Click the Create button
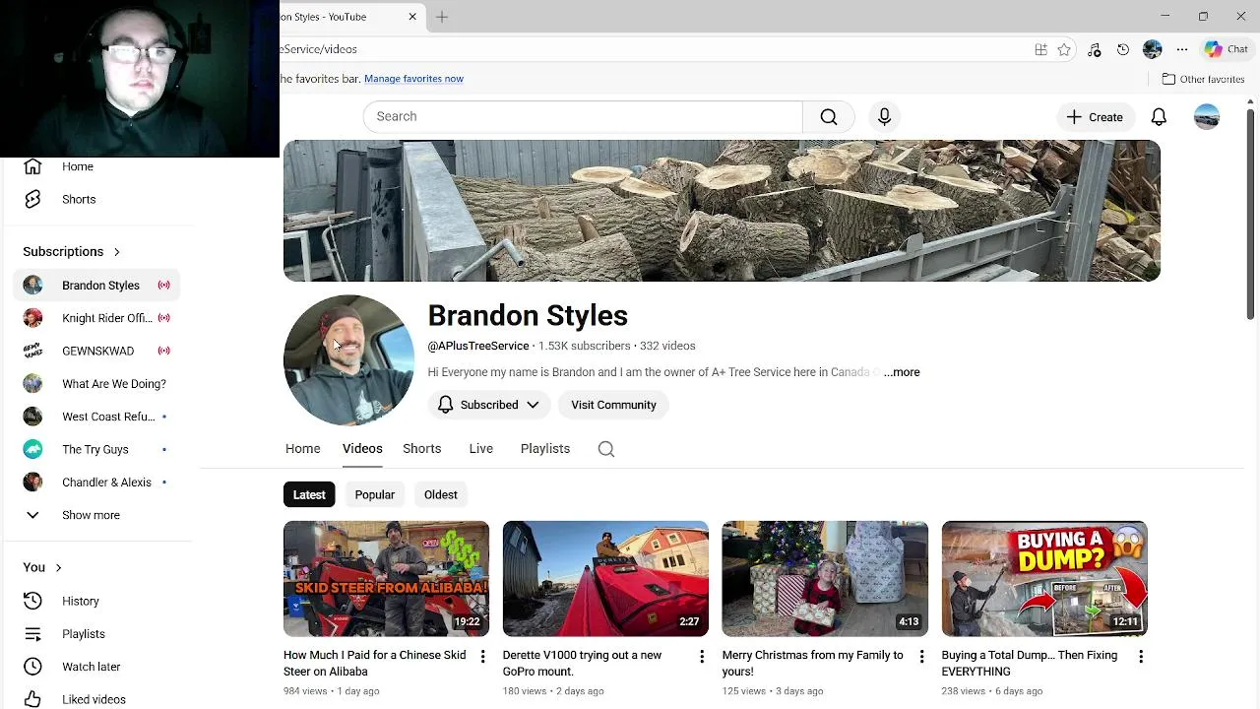Image resolution: width=1260 pixels, height=709 pixels. tap(1095, 117)
